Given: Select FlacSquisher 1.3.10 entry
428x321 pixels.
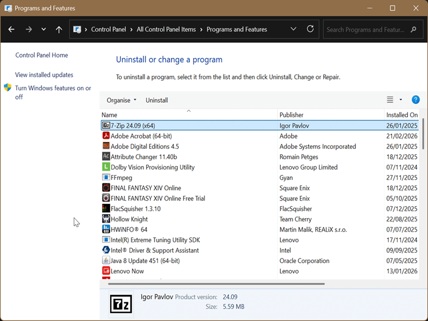Looking at the screenshot, I should point(136,209).
